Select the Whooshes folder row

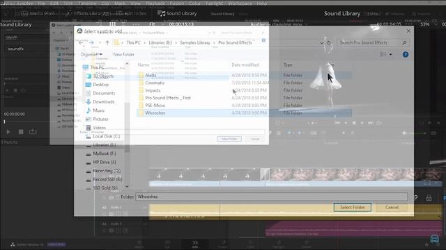244,112
